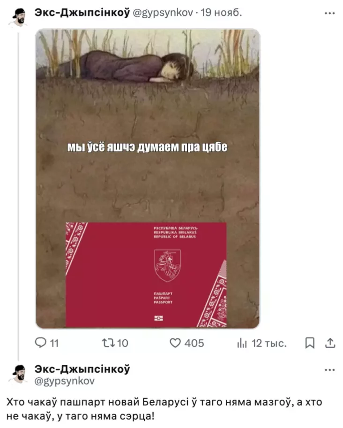Image resolution: width=343 pixels, height=428 pixels.
Task: Open the reply text starting with Хто чакаў
Action: pyautogui.click(x=164, y=409)
